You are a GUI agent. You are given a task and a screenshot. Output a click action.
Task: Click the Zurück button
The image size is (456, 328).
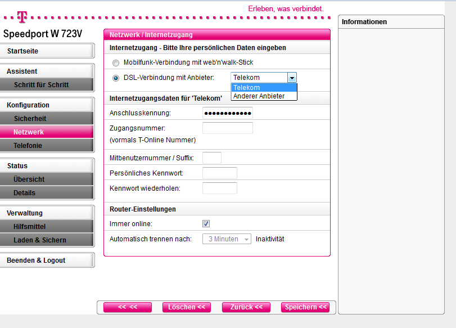[246, 307]
